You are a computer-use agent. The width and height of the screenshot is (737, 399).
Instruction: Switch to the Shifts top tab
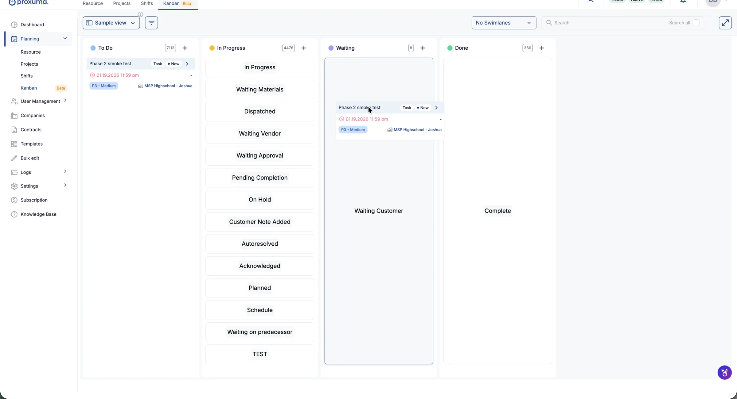point(147,3)
